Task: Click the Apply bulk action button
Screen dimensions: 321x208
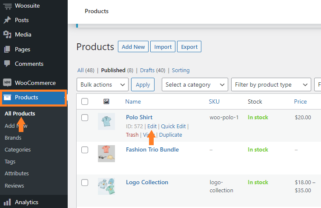Action: tap(143, 84)
